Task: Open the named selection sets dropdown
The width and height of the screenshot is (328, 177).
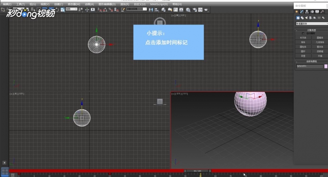Action: point(137,9)
